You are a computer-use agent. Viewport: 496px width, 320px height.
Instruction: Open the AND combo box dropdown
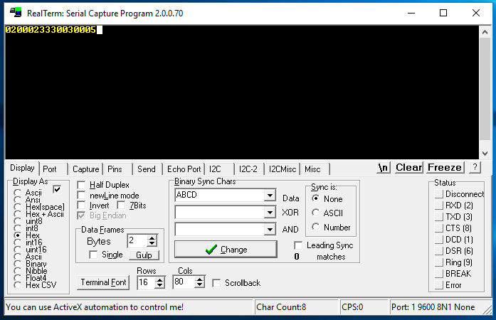click(x=269, y=230)
